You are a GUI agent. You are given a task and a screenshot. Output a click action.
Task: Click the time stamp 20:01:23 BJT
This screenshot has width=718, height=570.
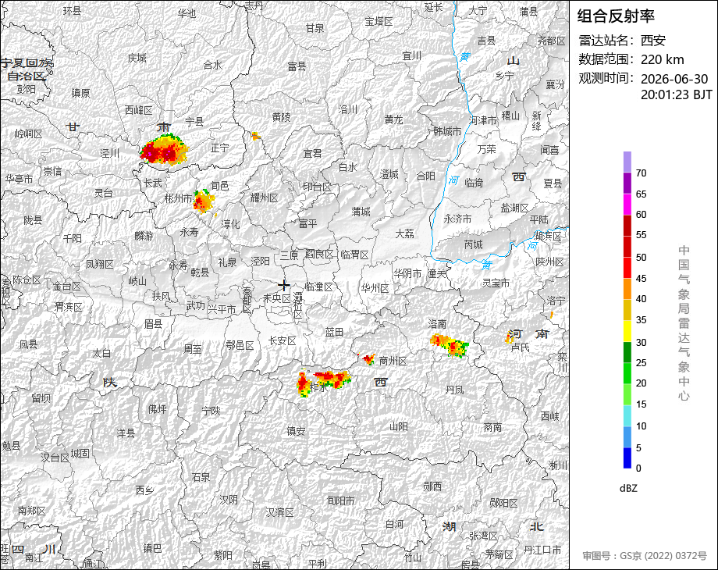click(x=677, y=94)
